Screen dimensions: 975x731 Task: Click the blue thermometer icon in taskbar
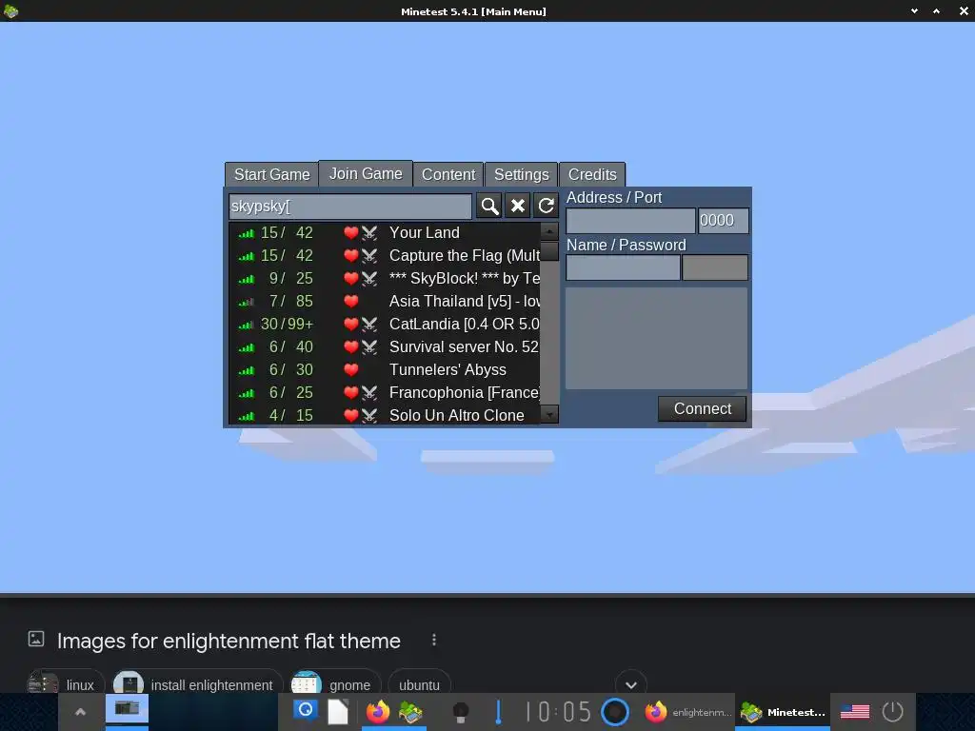pyautogui.click(x=498, y=712)
